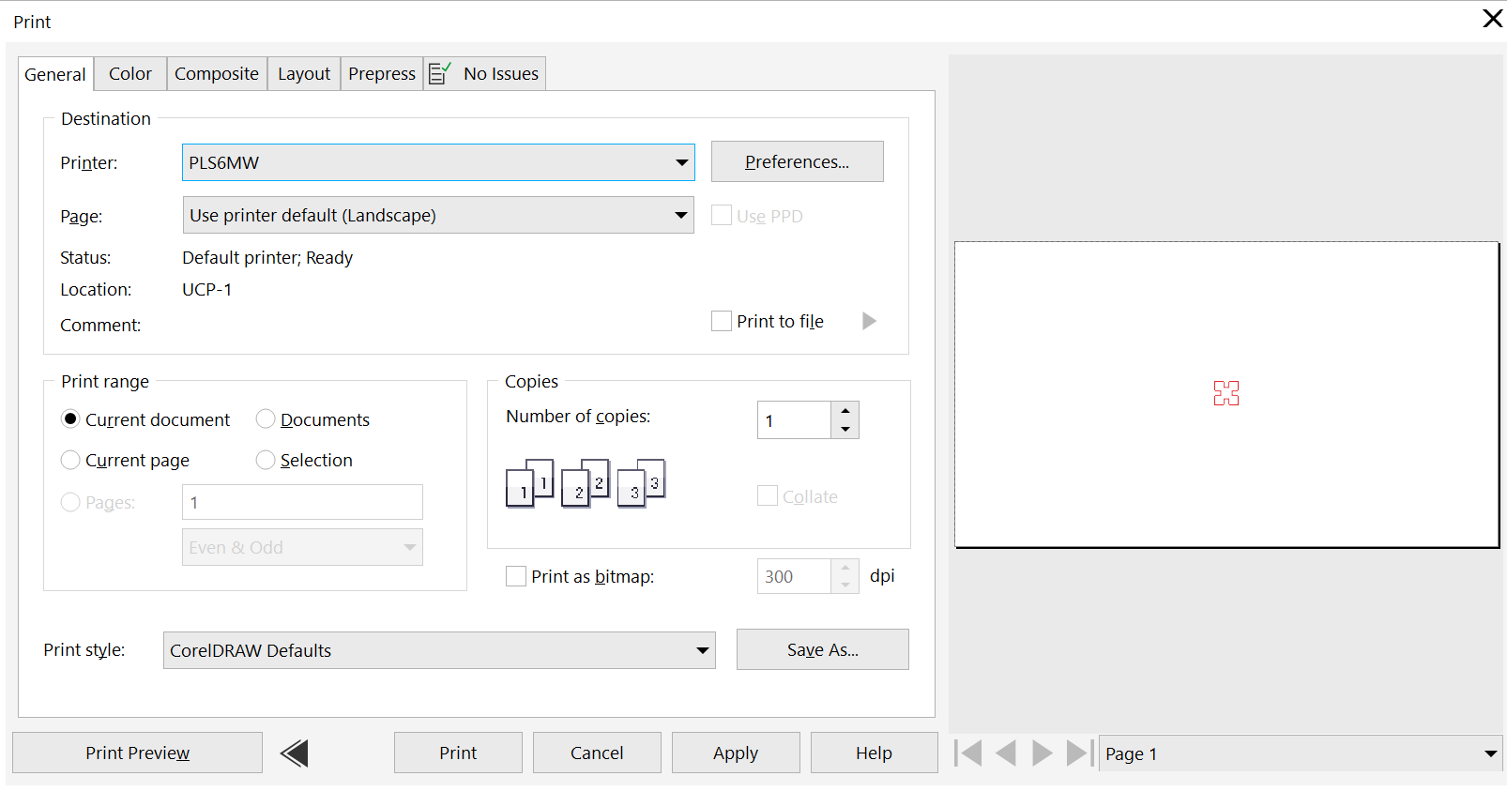Click the Preferences button
Viewport: 1507px width, 791px height.
(797, 161)
